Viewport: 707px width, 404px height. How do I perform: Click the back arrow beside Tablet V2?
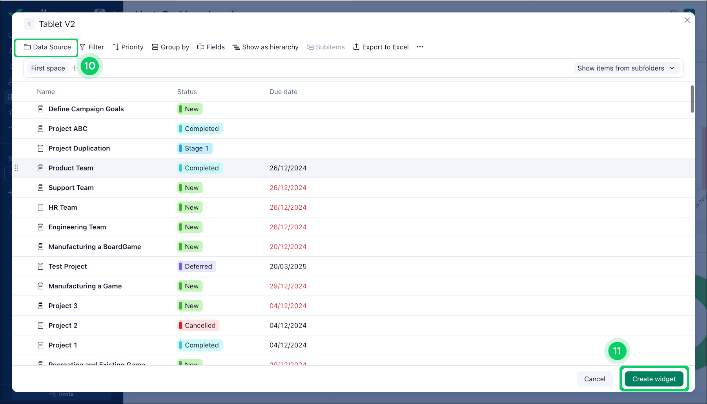[29, 24]
